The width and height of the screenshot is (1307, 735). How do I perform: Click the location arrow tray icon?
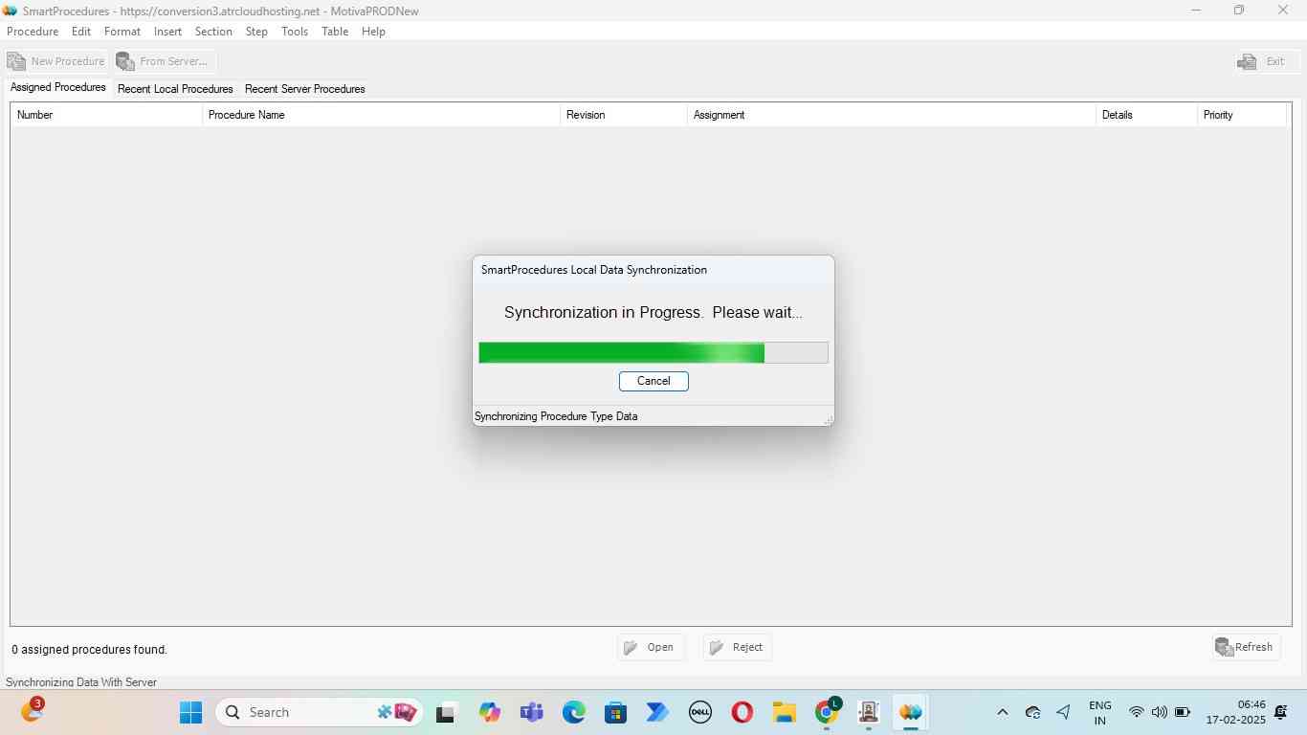coord(1063,712)
